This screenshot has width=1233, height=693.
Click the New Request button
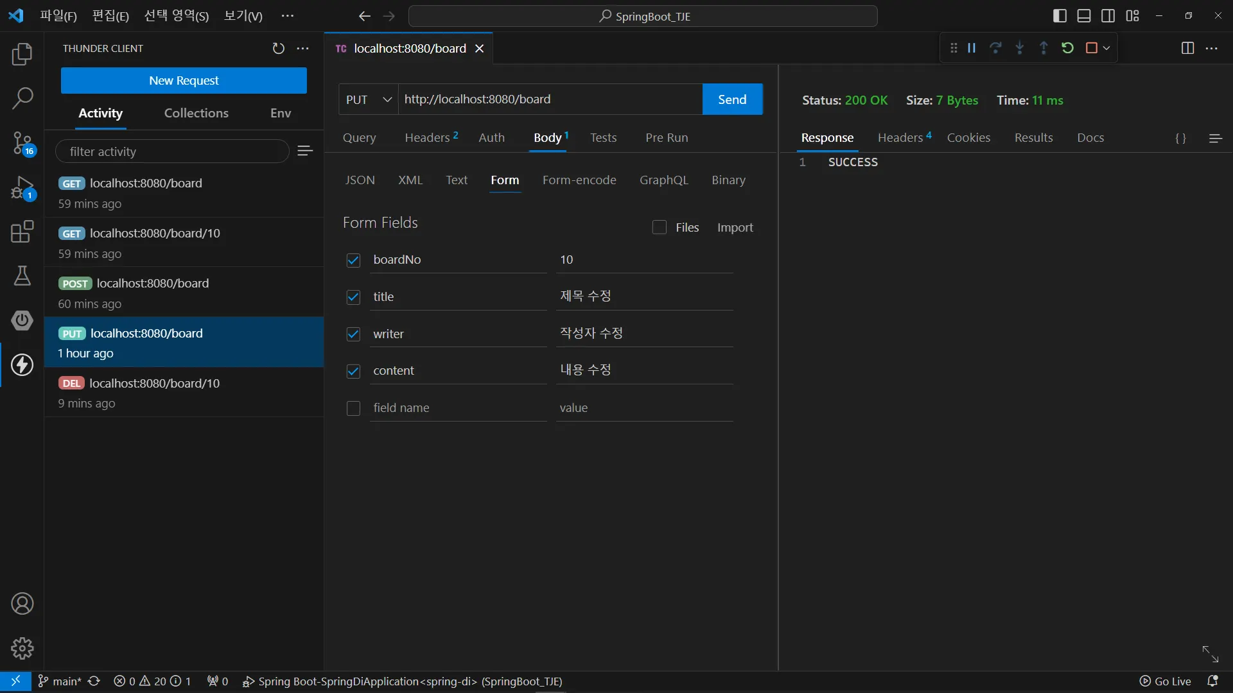pyautogui.click(x=184, y=81)
